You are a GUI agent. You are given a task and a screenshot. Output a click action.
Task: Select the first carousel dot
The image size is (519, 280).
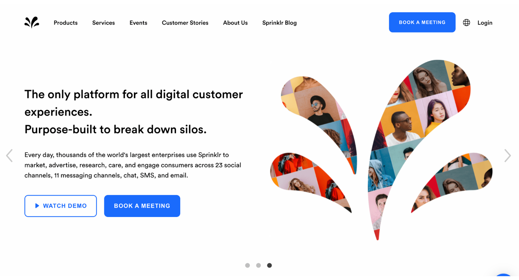point(248,265)
